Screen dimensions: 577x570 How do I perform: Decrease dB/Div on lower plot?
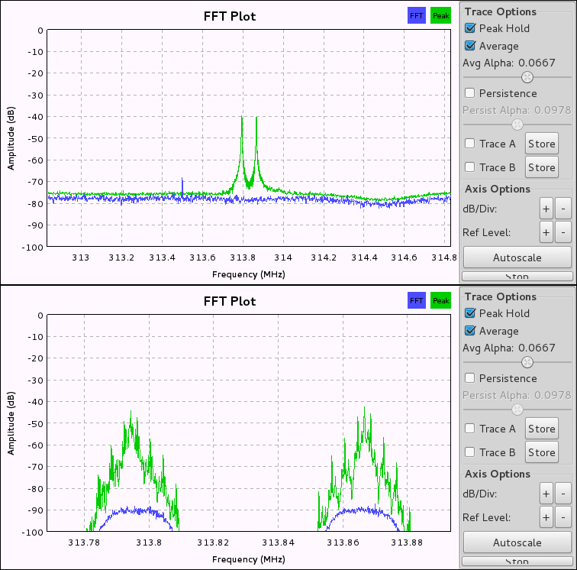[563, 494]
